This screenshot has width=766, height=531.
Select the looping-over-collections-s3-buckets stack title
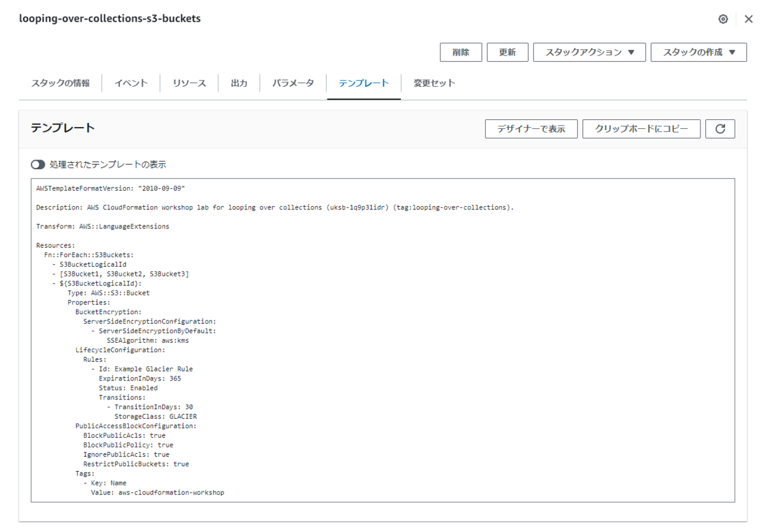click(x=110, y=19)
